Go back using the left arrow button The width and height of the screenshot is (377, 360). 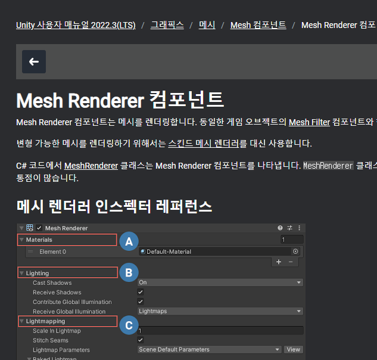(34, 61)
